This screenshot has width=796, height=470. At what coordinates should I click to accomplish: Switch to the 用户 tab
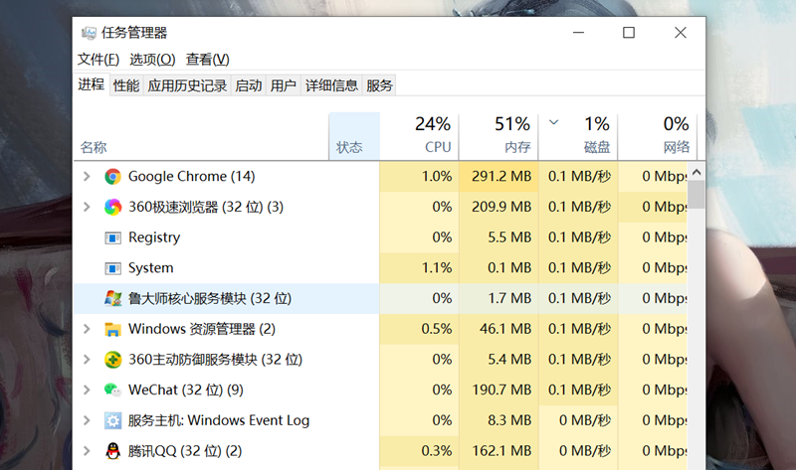click(x=284, y=85)
